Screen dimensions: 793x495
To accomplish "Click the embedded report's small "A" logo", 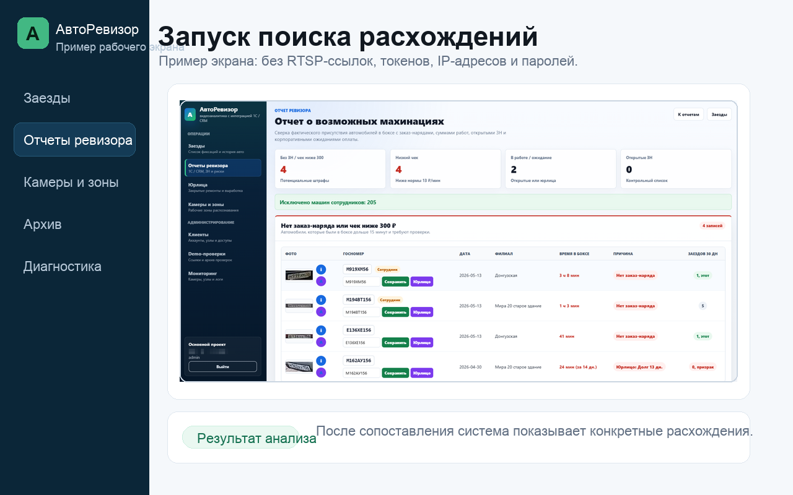I will 190,114.
